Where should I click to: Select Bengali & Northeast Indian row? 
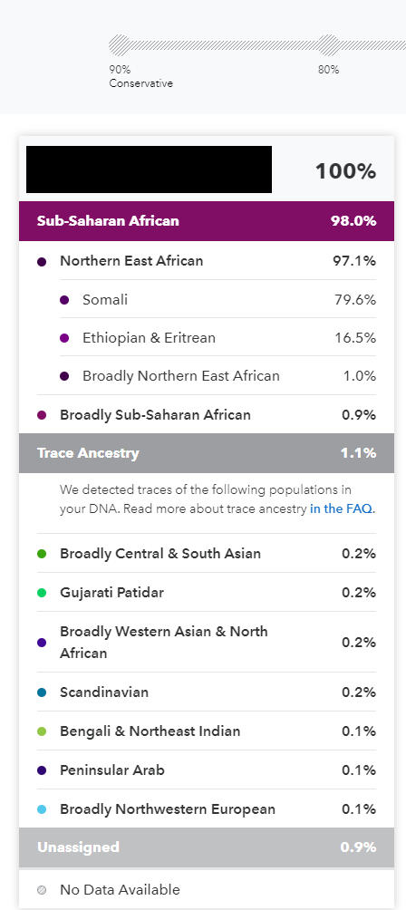[207, 731]
